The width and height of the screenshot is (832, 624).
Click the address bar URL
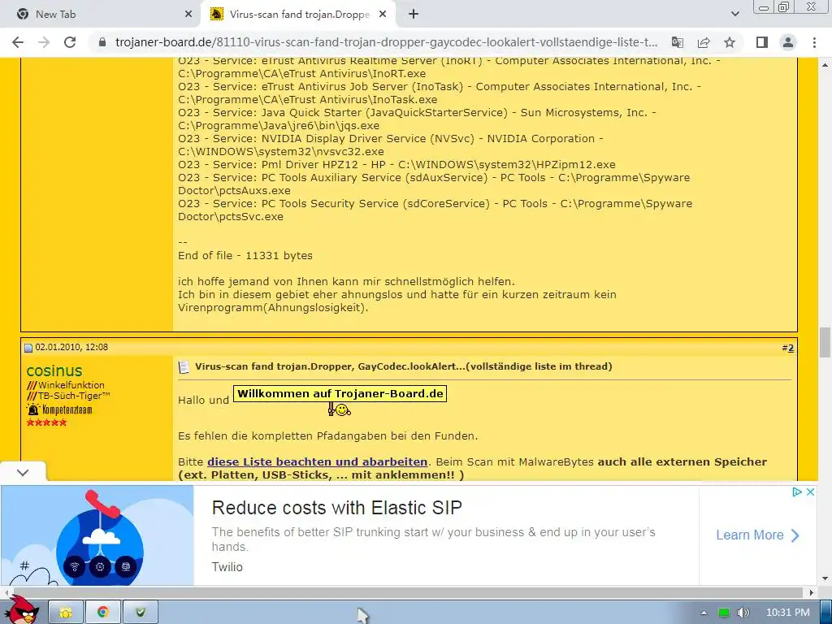[386, 42]
